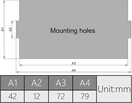Click the A1 vertical dimension label
The image size is (132, 103).
(2, 29)
